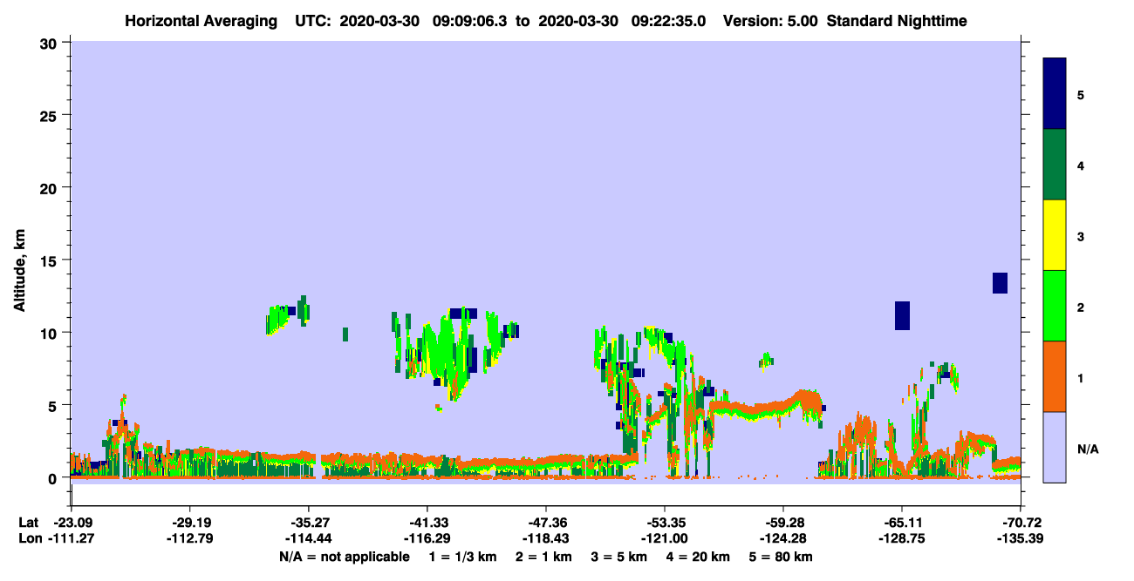Click '4 = 20 km' legend note
The width and height of the screenshot is (1134, 581).
point(698,556)
